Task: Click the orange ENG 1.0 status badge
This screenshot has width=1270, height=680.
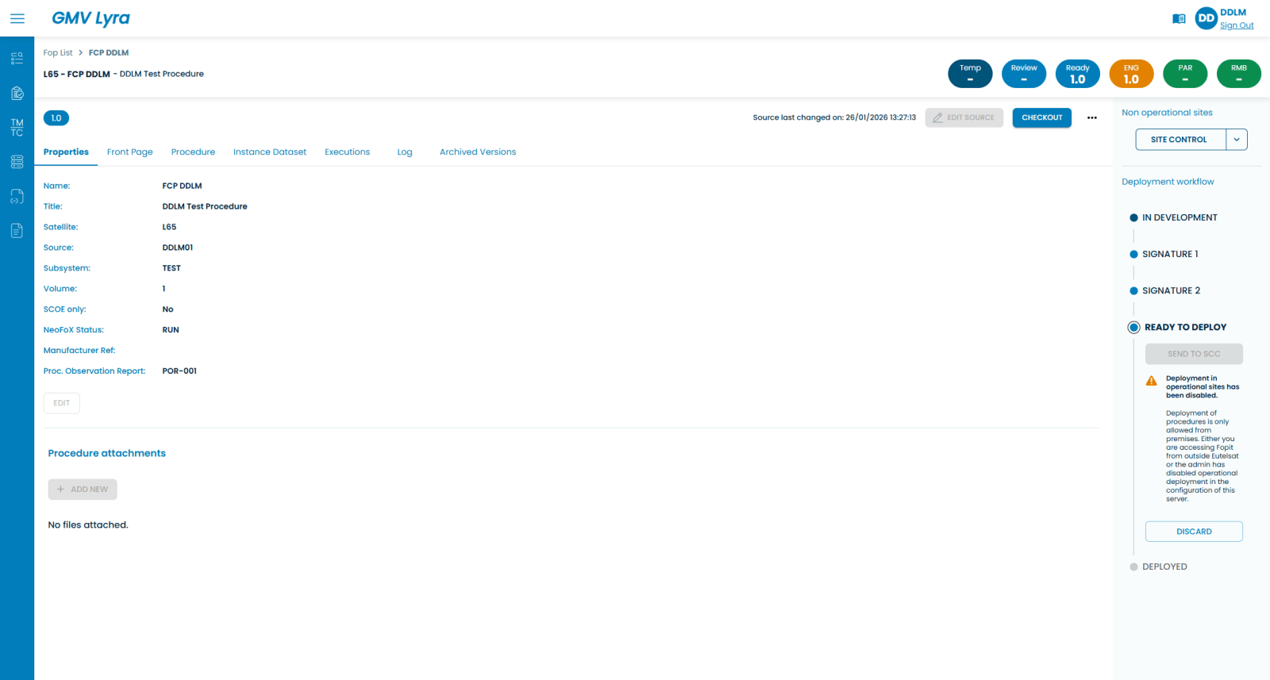Action: [1131, 74]
